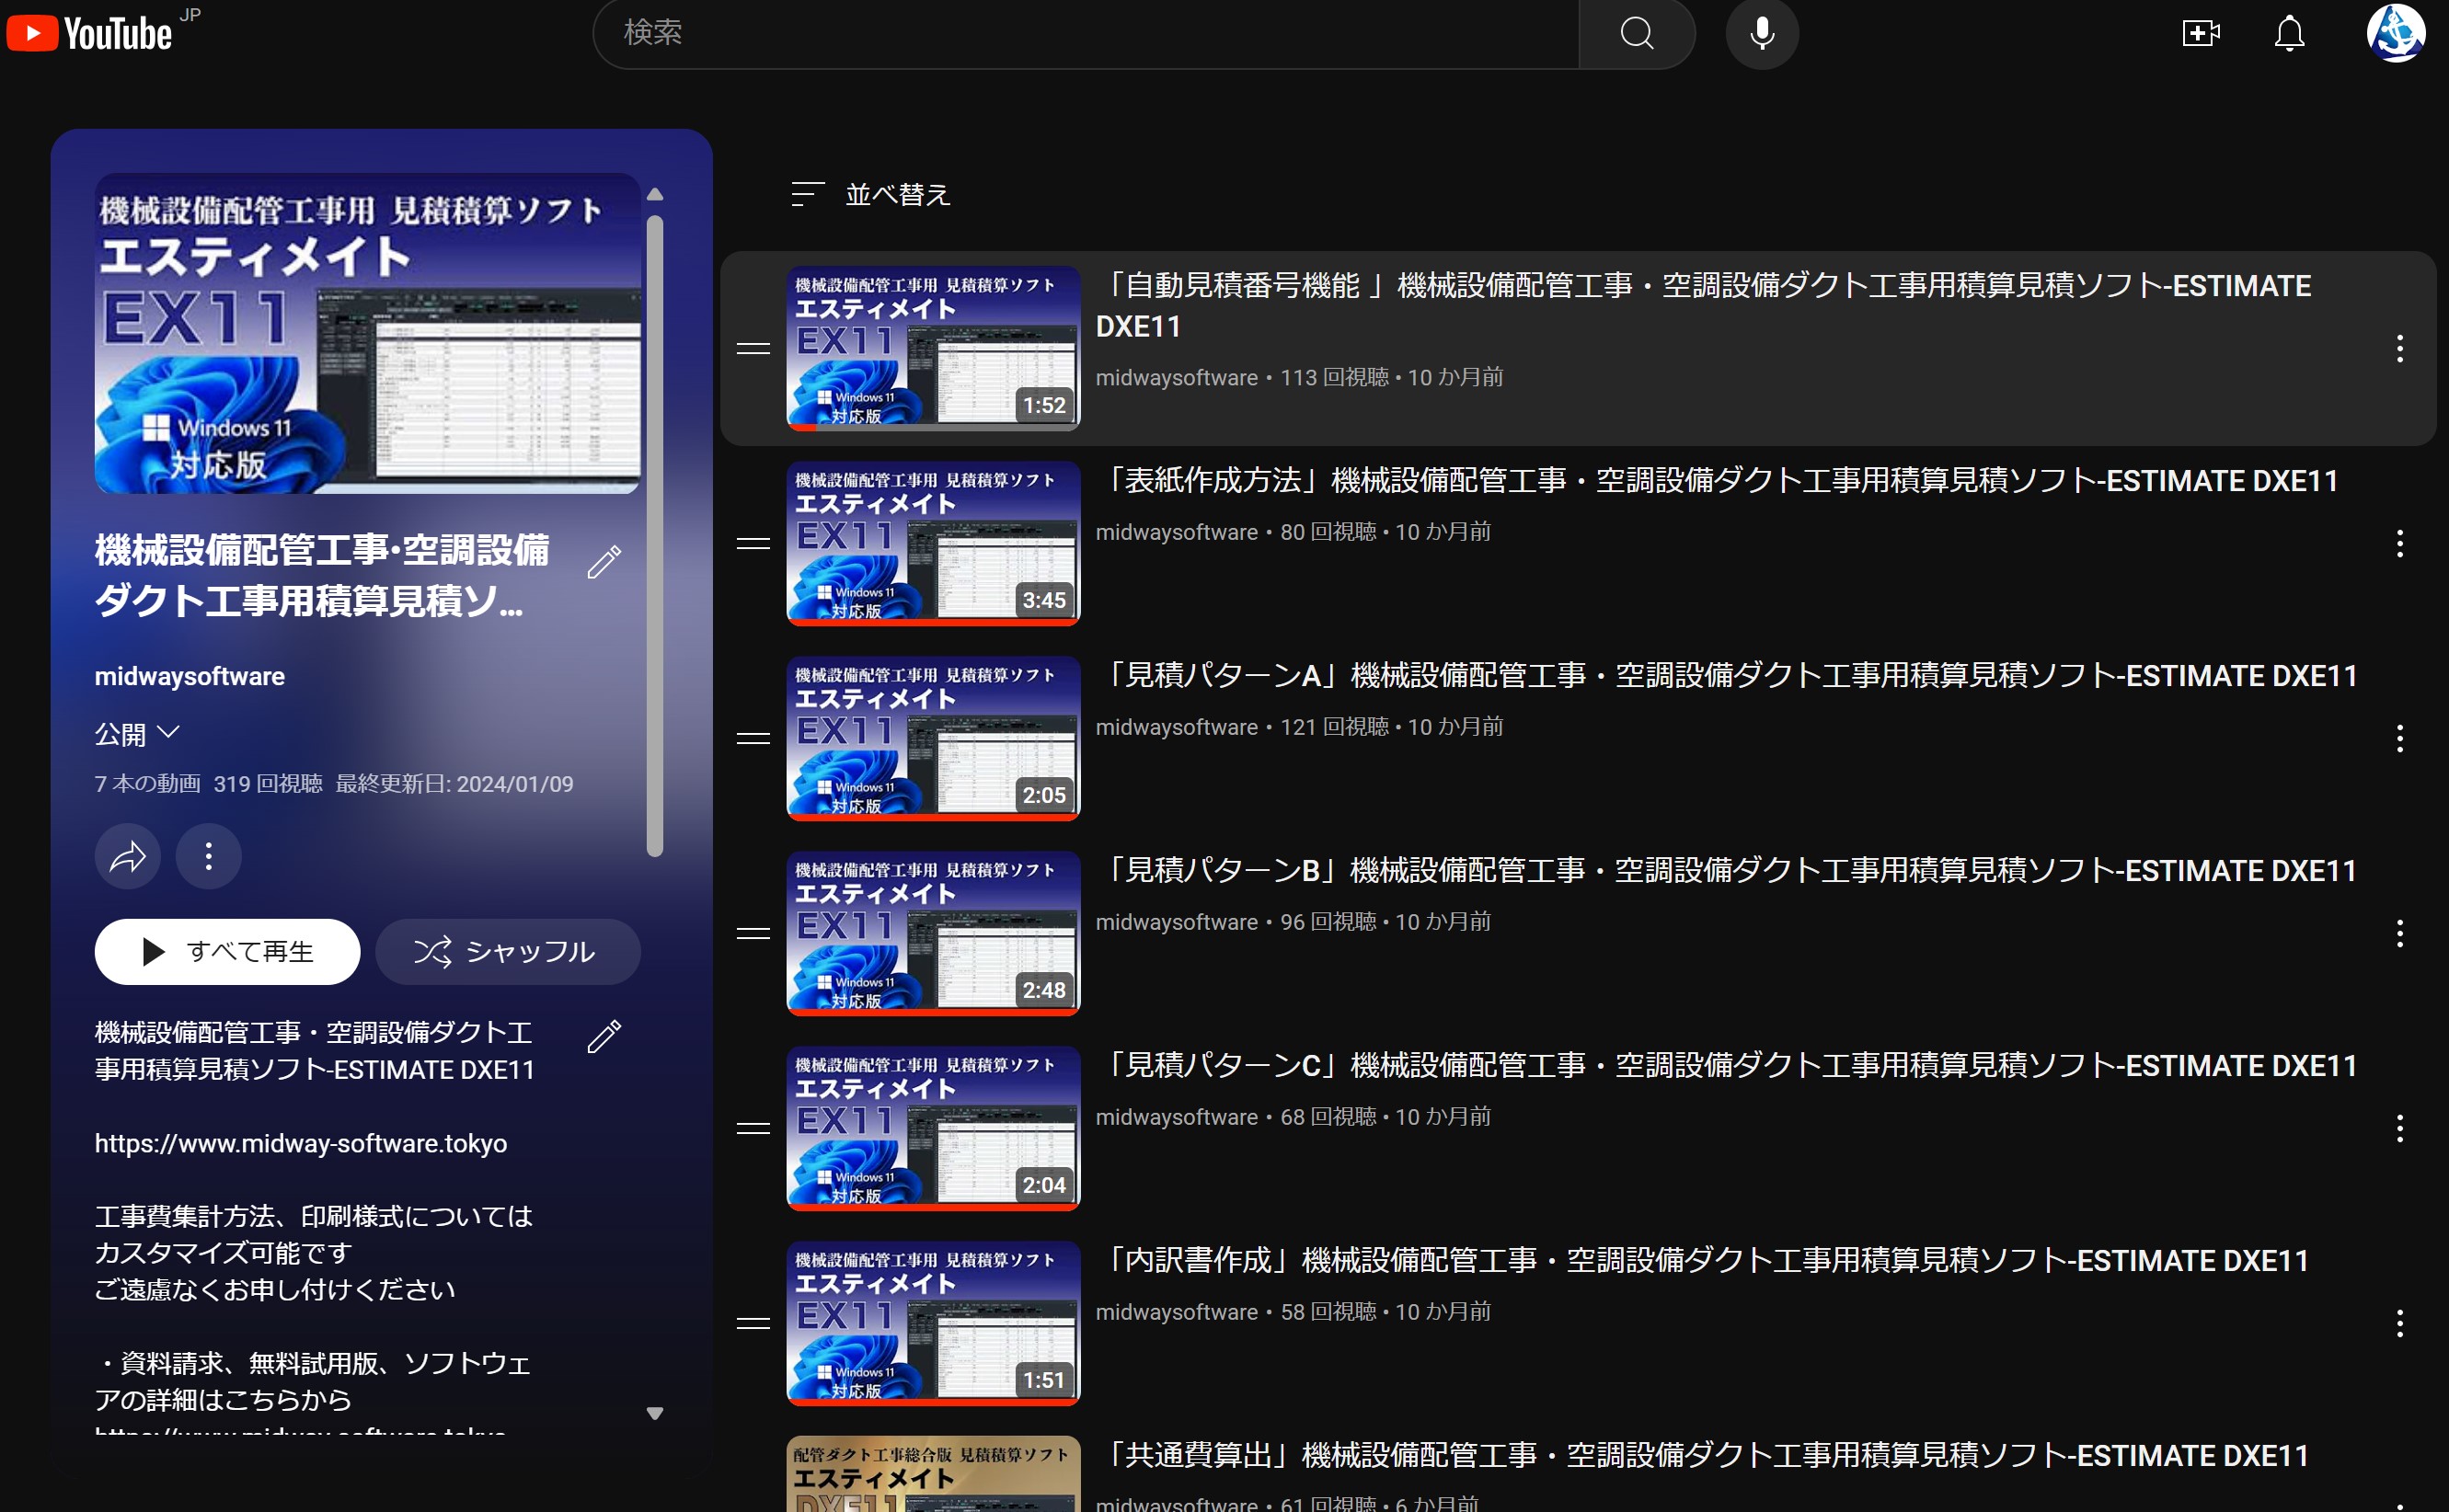Click midwaysoftware under 自動見積番号機能 video
The height and width of the screenshot is (1512, 2449).
point(1176,378)
